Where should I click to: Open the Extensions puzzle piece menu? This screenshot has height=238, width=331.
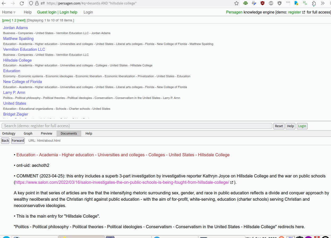tap(314, 3)
